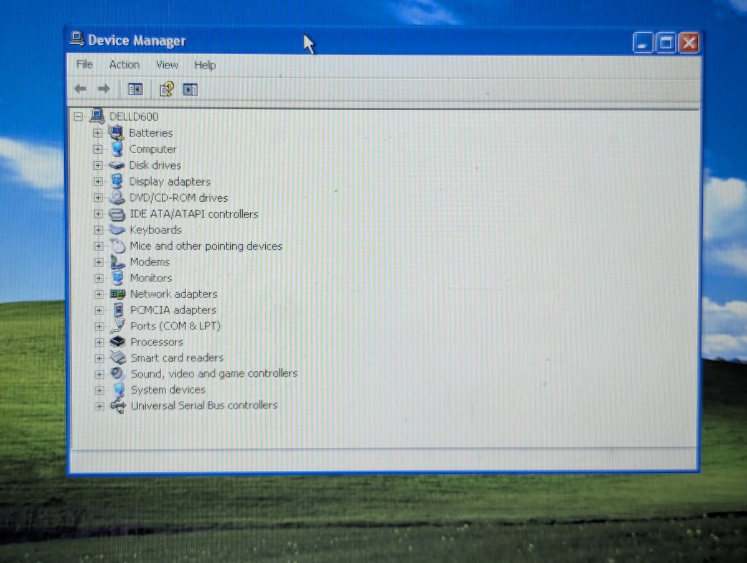
Task: Expand the Modems node
Action: (x=98, y=262)
